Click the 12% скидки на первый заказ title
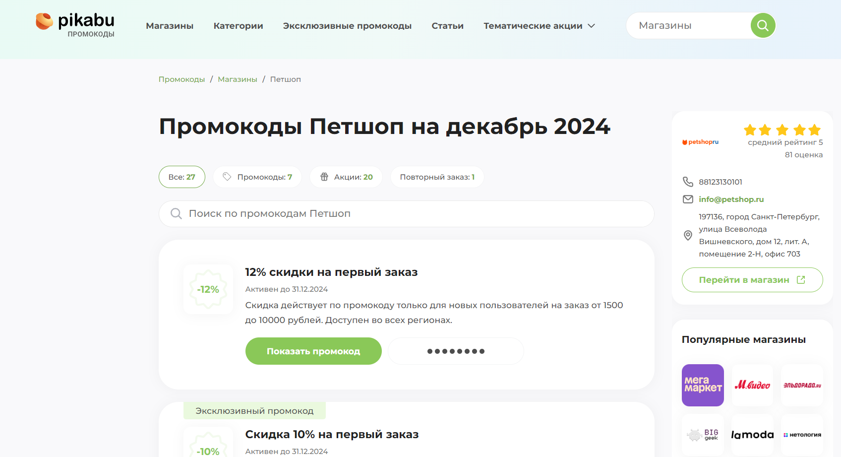841x457 pixels. coord(331,272)
